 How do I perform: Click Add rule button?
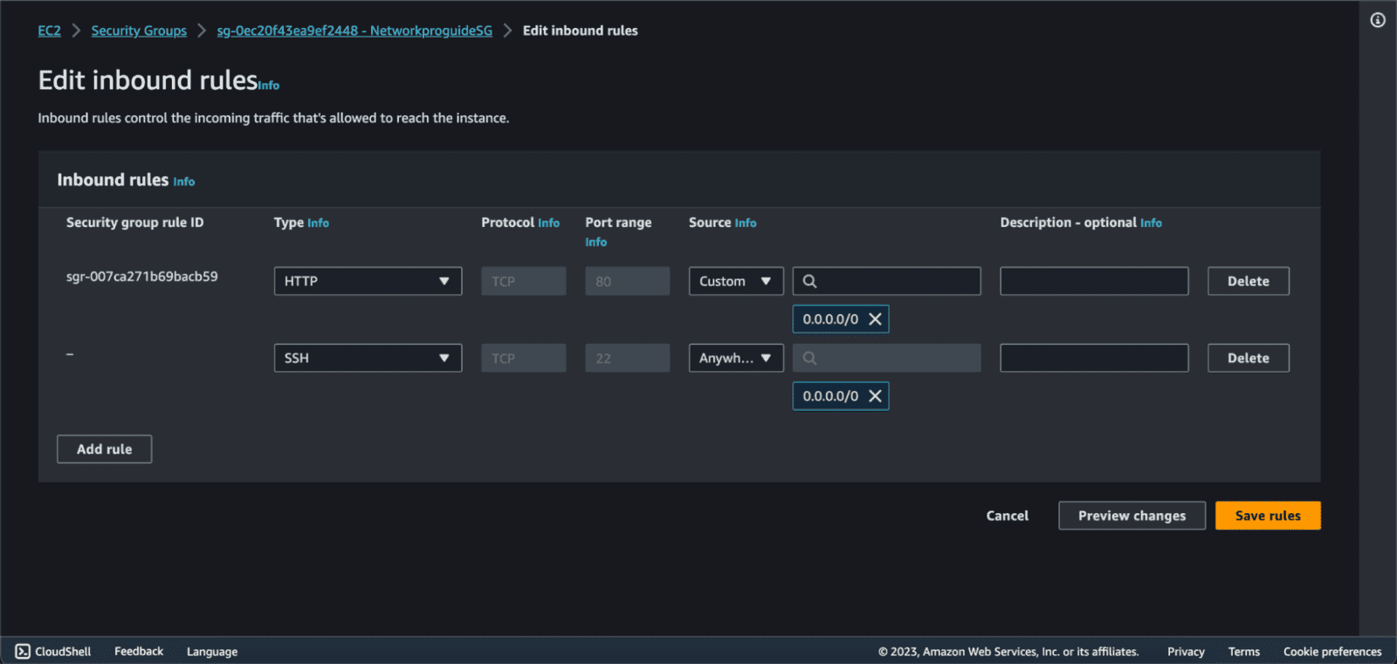tap(105, 449)
